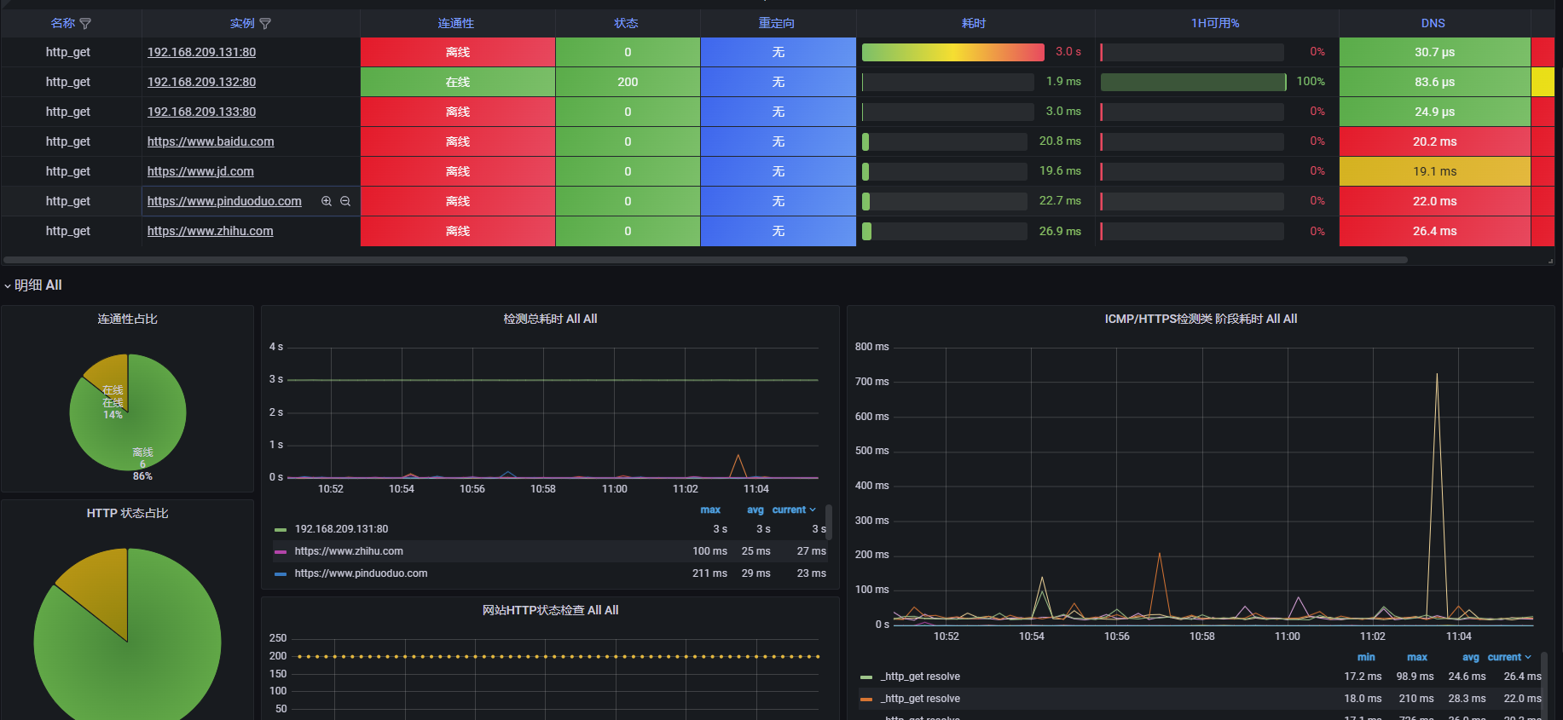Open the https://www.pinduoduo.com link
The image size is (1563, 720).
(x=224, y=201)
